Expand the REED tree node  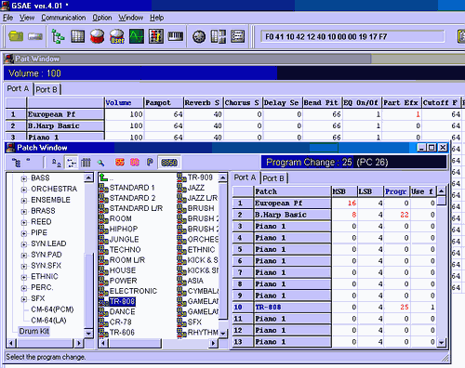tap(24, 222)
